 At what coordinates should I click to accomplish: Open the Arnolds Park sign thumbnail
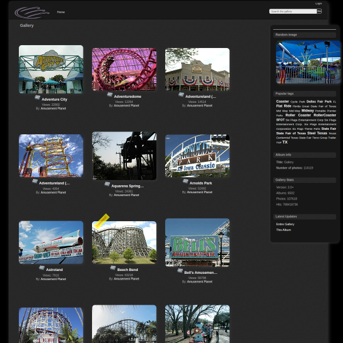(x=197, y=155)
